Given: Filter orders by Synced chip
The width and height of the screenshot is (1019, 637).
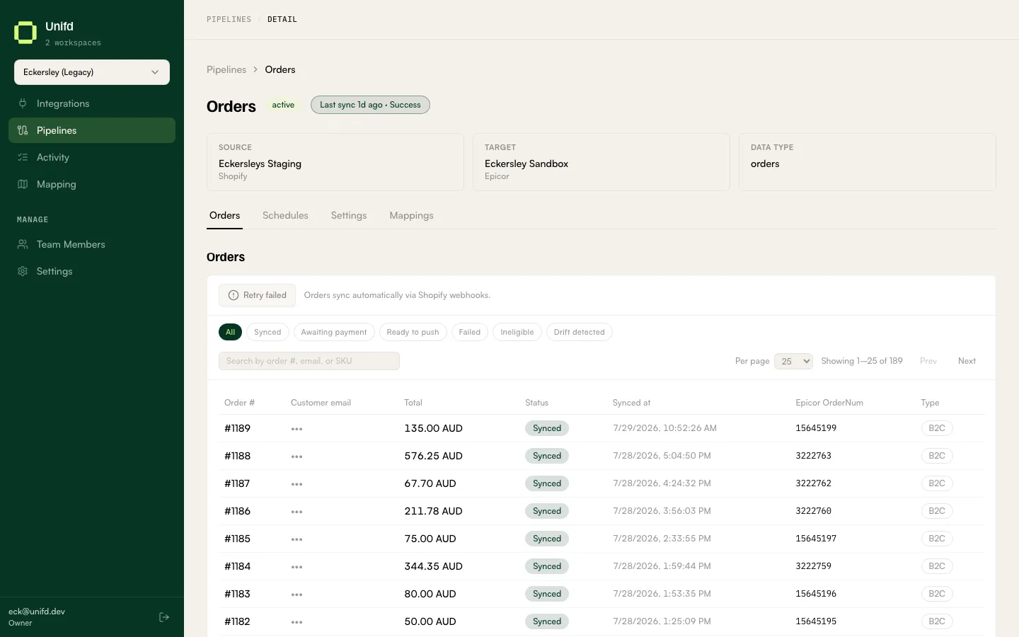Looking at the screenshot, I should 267,332.
